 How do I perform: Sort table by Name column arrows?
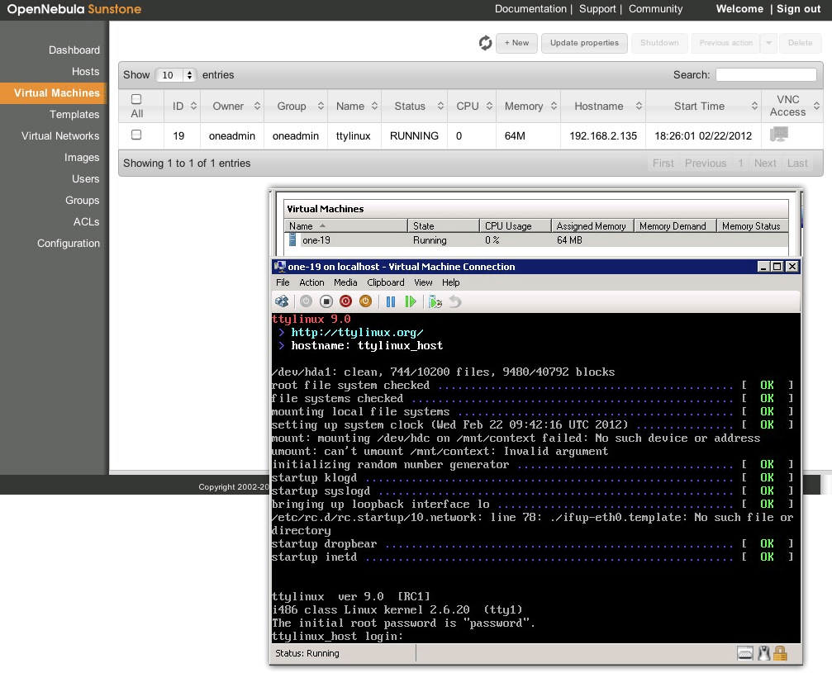click(x=374, y=106)
